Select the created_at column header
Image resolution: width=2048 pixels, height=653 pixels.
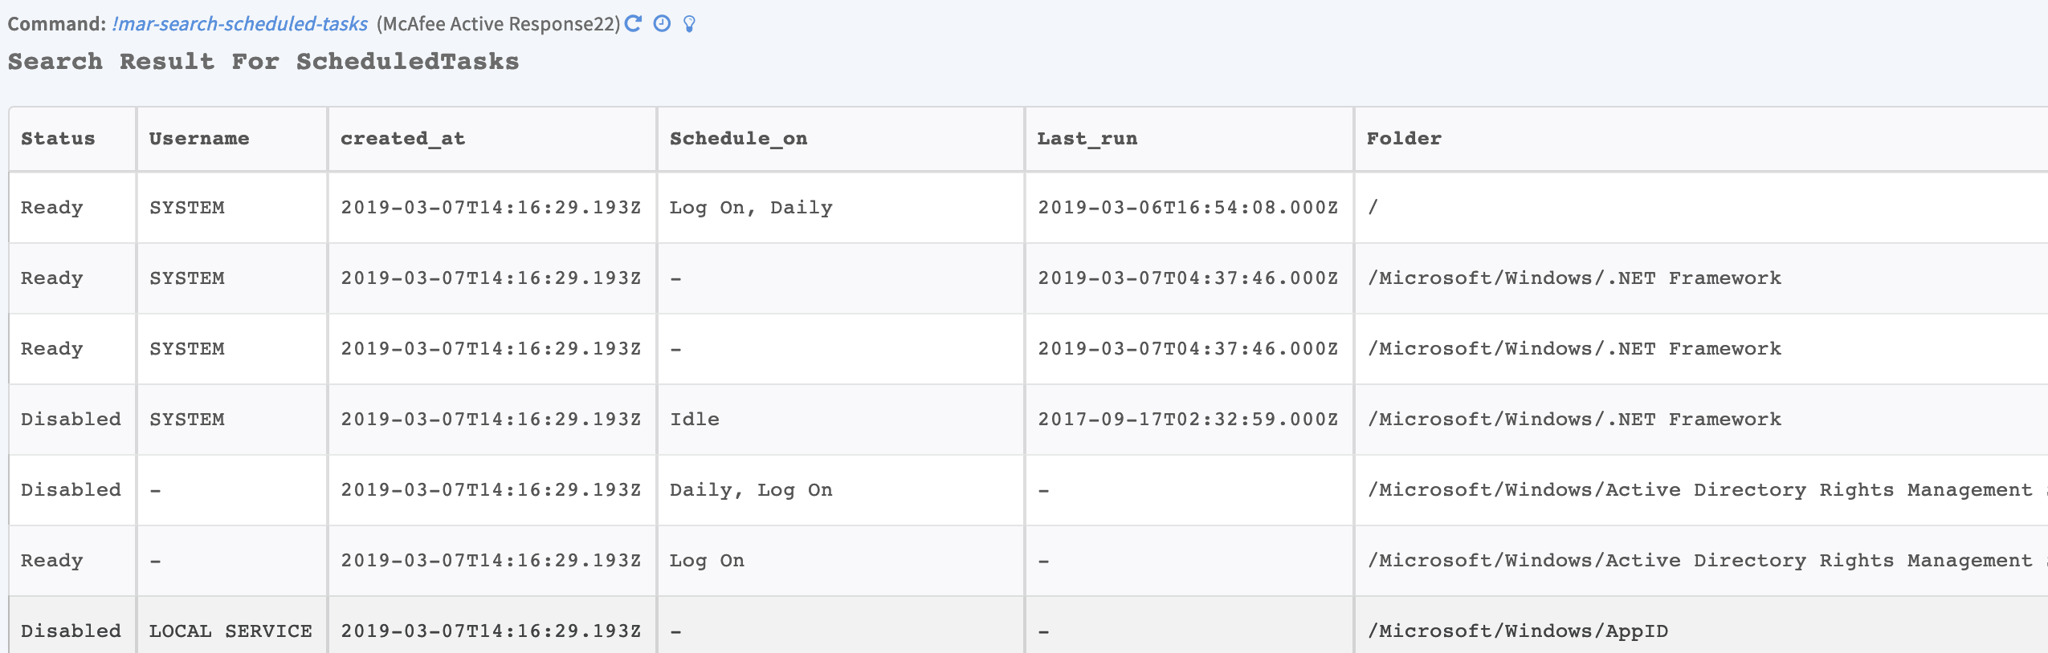pyautogui.click(x=402, y=139)
